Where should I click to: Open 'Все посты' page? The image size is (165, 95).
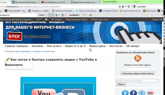tap(116, 46)
